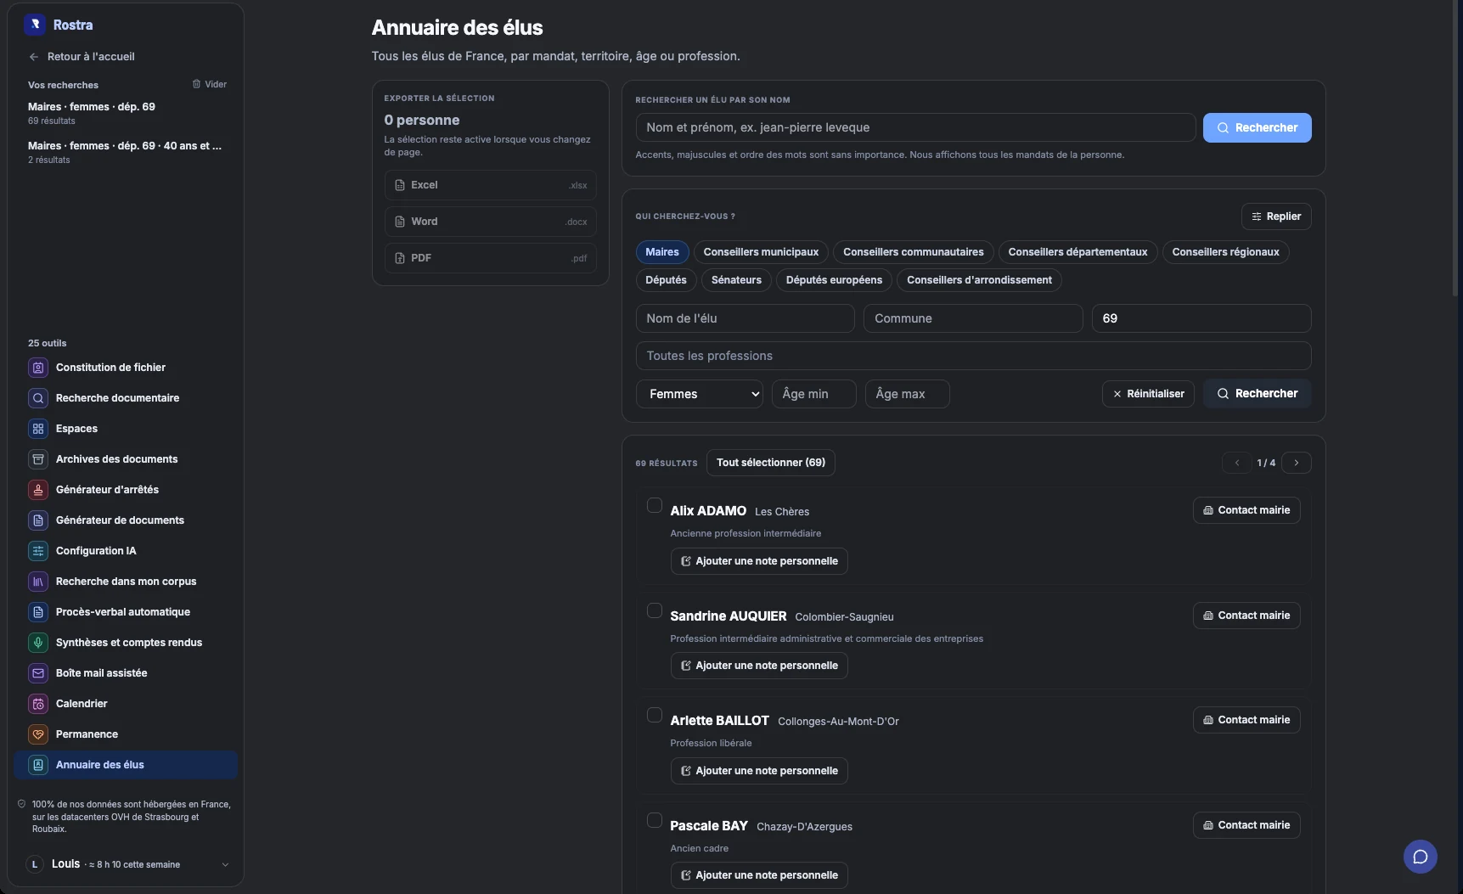Click the Procès-verbal automatique icon
Viewport: 1463px width, 894px height.
pyautogui.click(x=38, y=612)
